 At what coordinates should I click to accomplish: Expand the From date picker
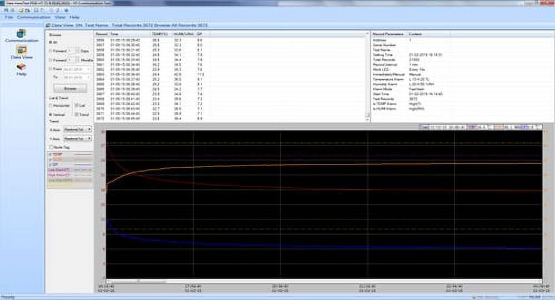pos(88,69)
